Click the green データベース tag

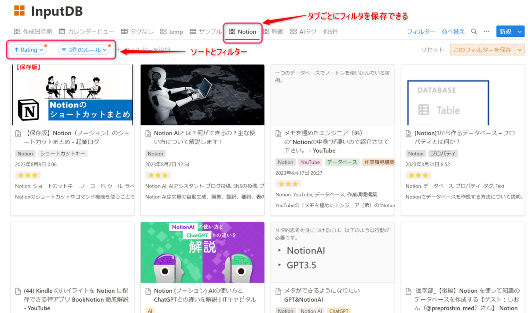(342, 162)
